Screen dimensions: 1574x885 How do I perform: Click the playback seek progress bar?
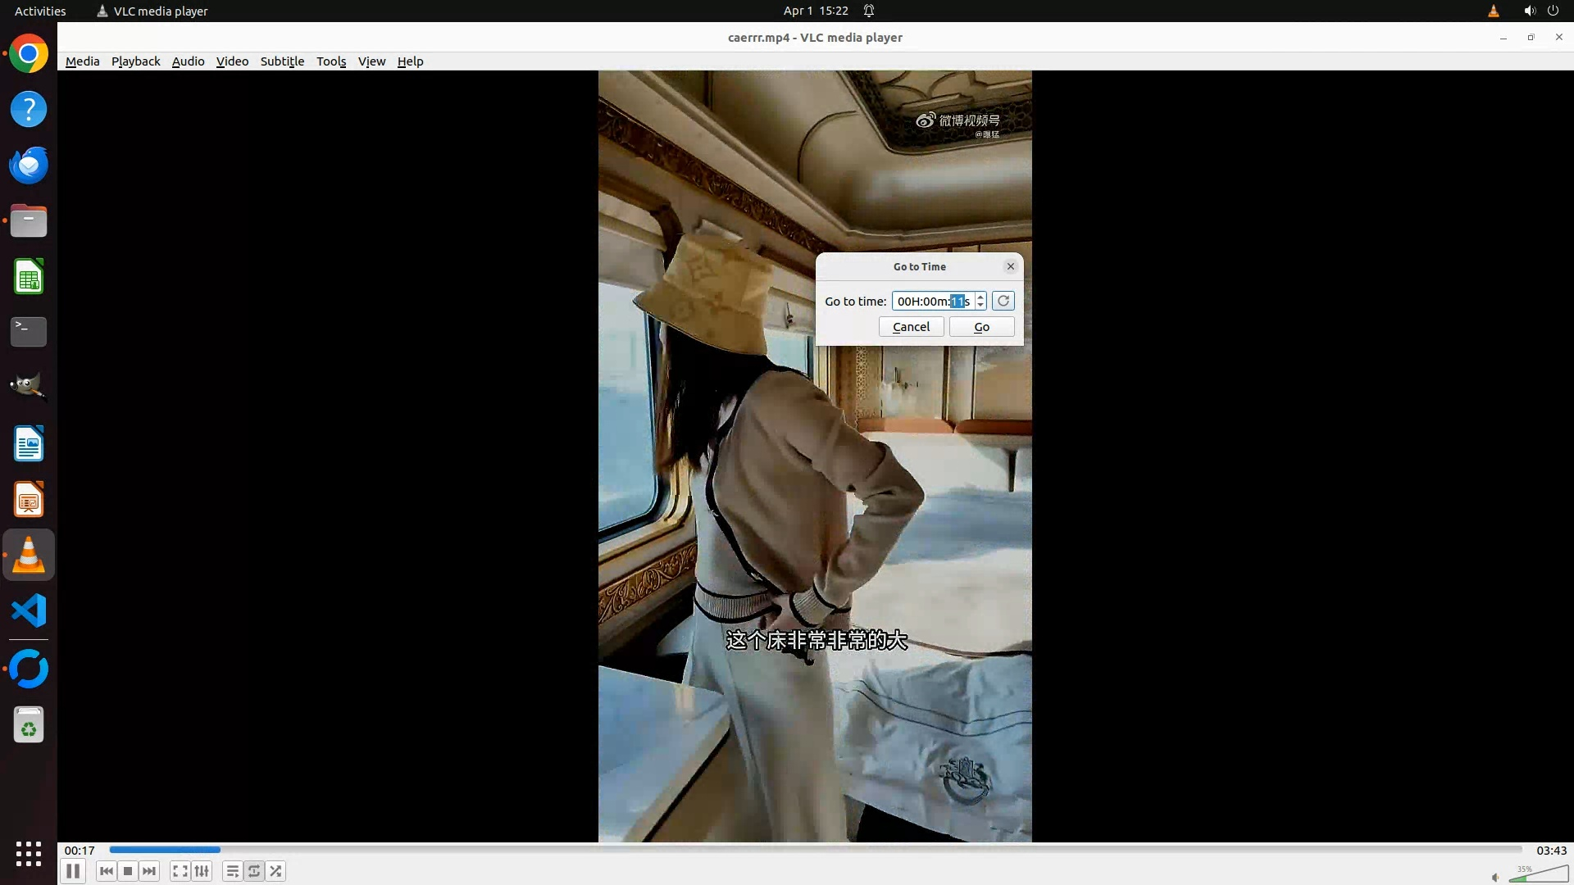tap(815, 850)
